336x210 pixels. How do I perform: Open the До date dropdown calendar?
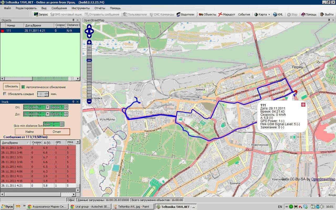pyautogui.click(x=48, y=114)
